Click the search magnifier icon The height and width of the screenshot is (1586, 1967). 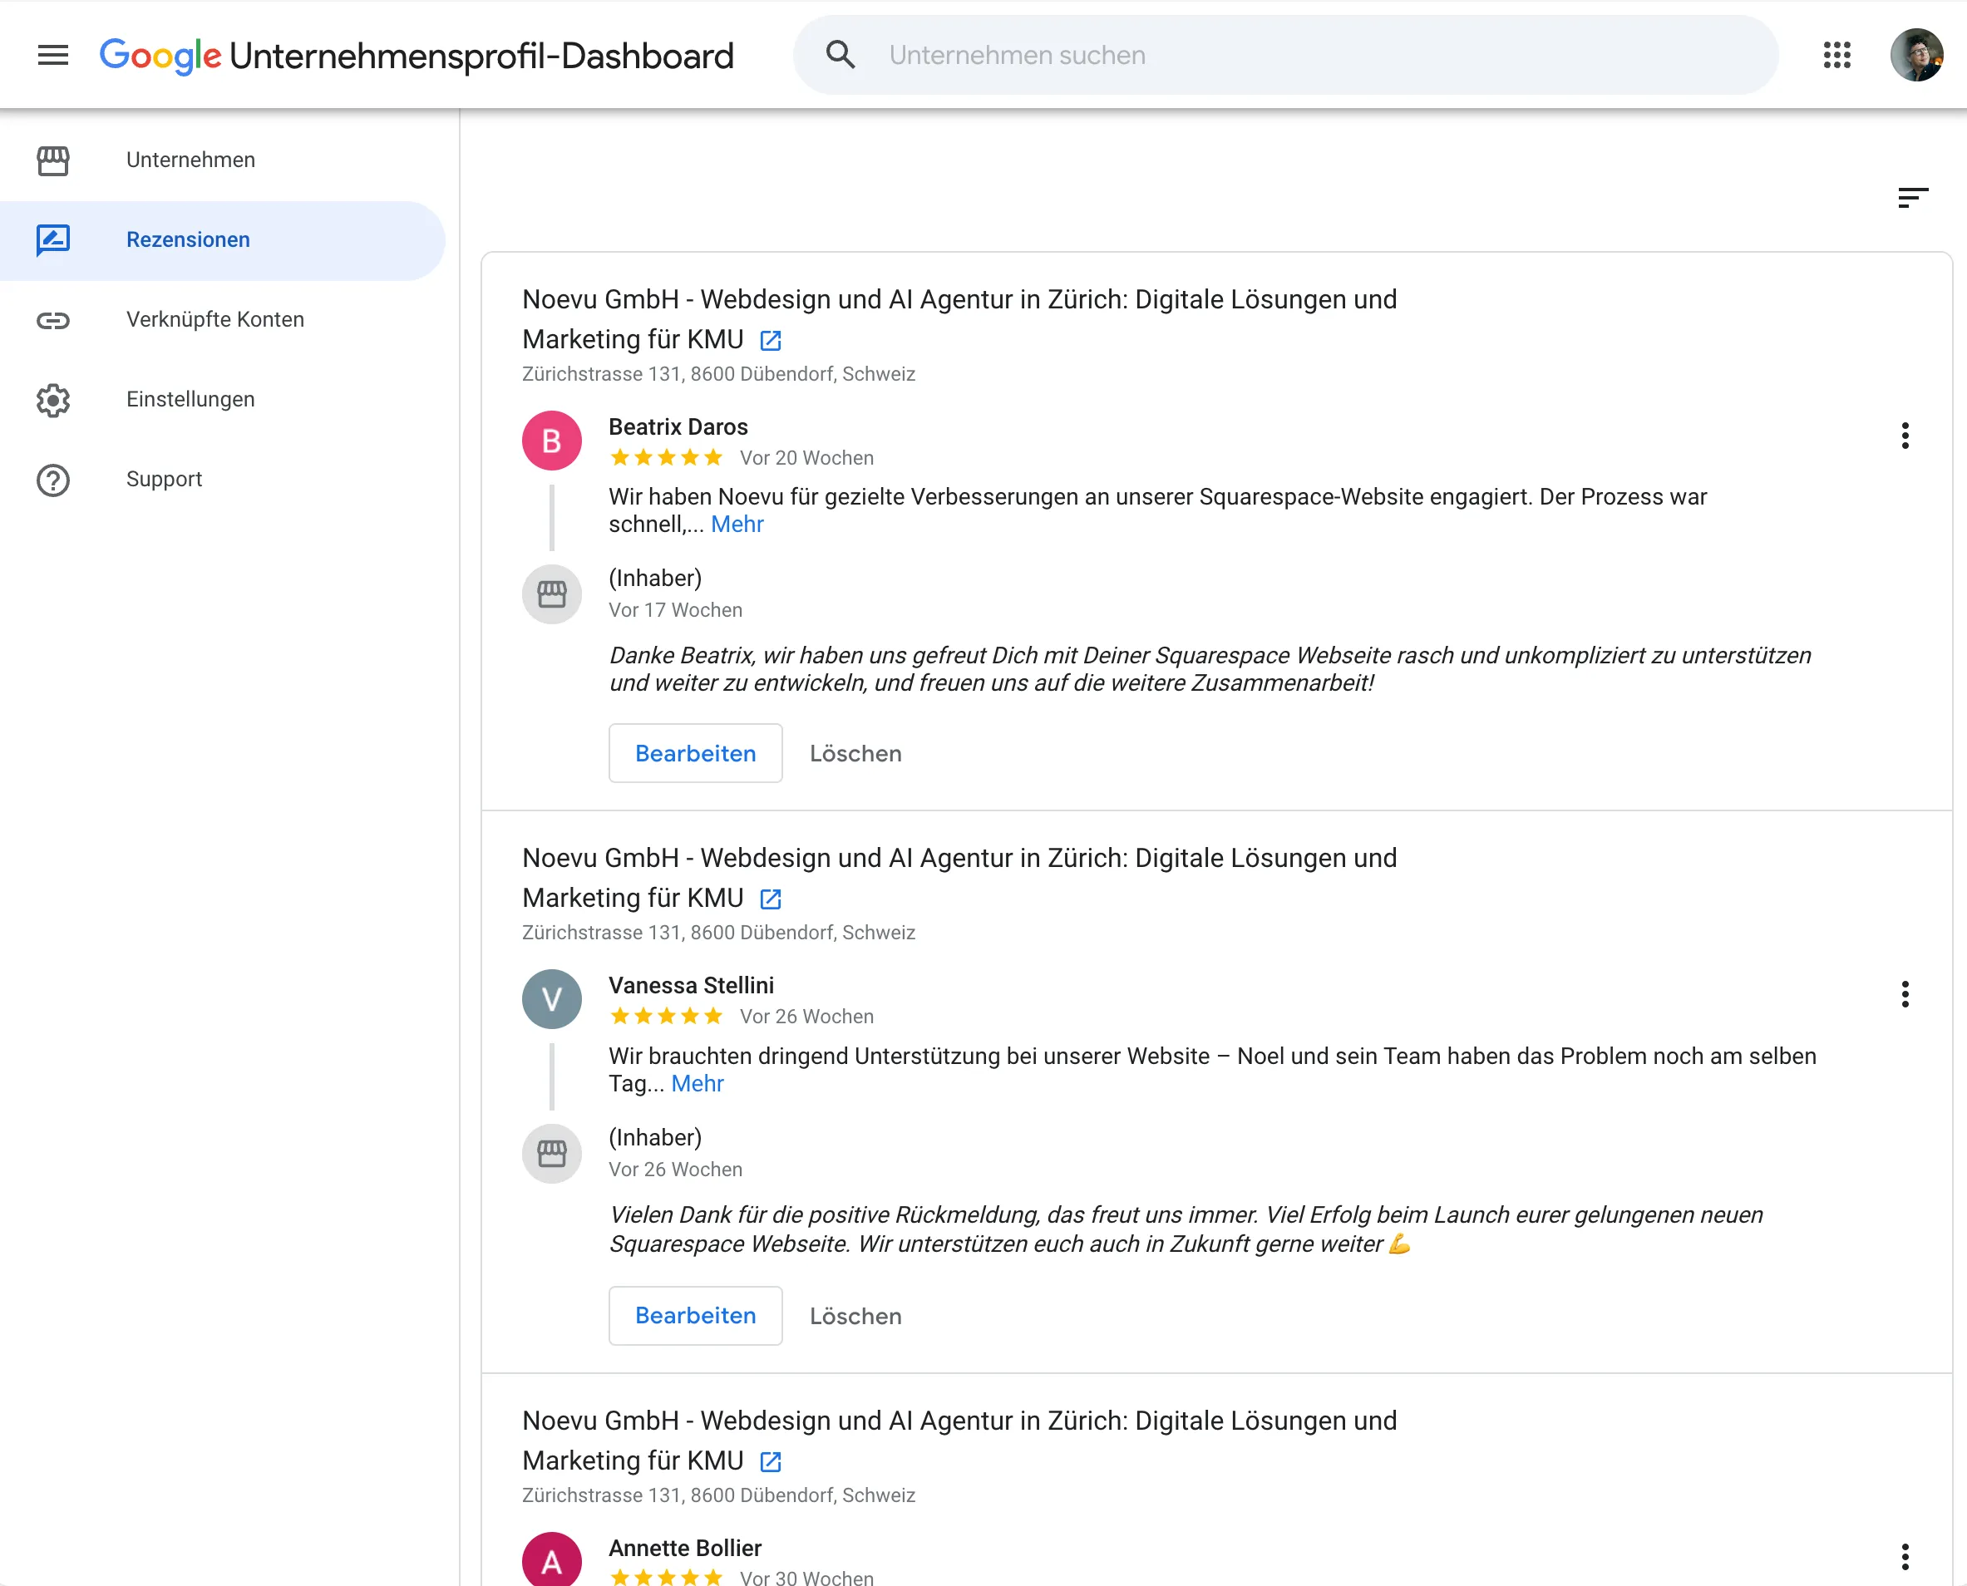click(841, 55)
